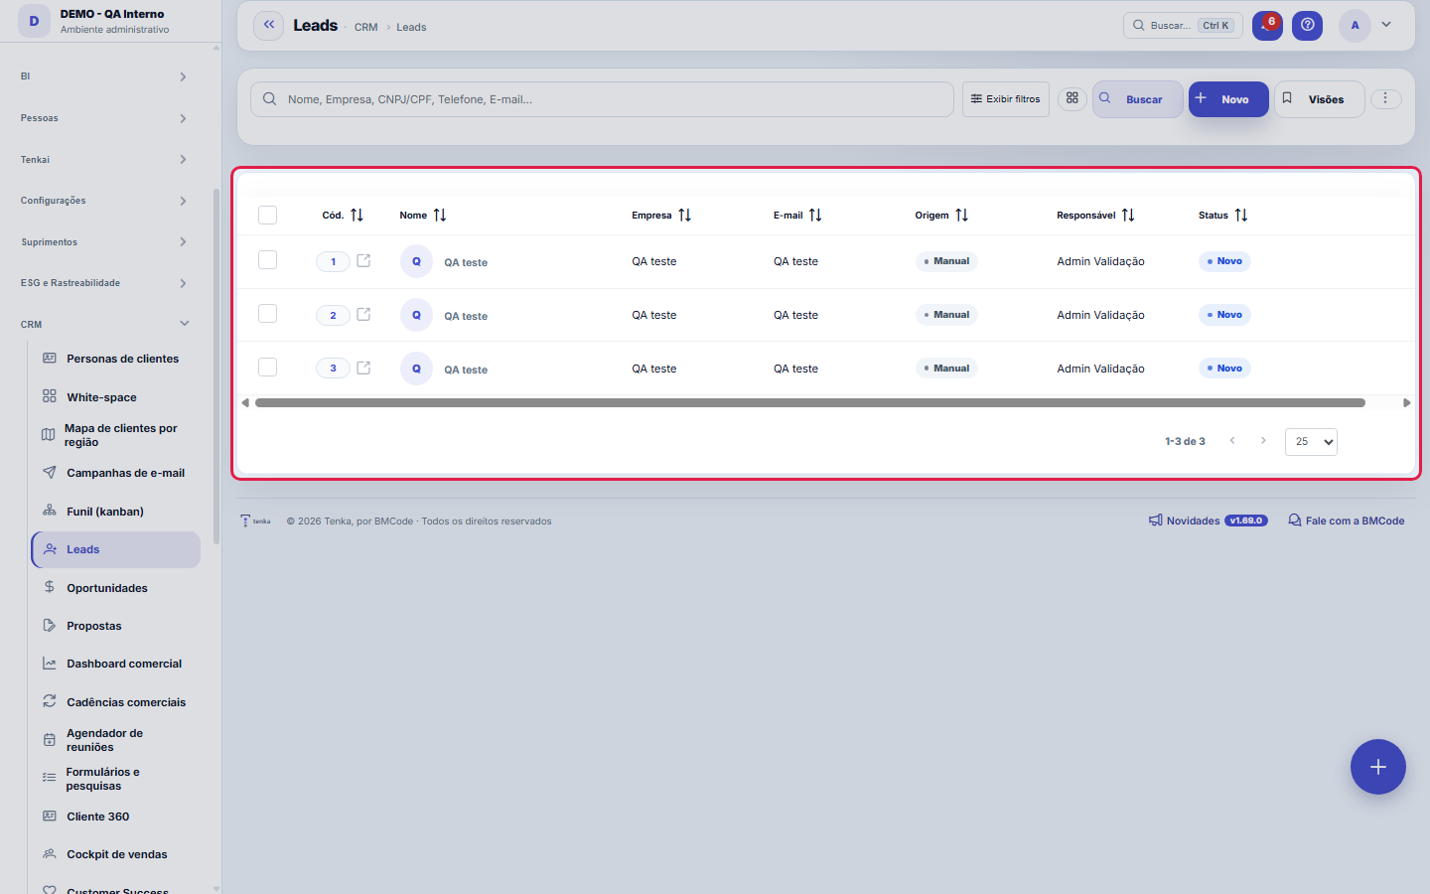The height and width of the screenshot is (894, 1430).
Task: Open the notifications bell with badge
Action: [x=1267, y=26]
